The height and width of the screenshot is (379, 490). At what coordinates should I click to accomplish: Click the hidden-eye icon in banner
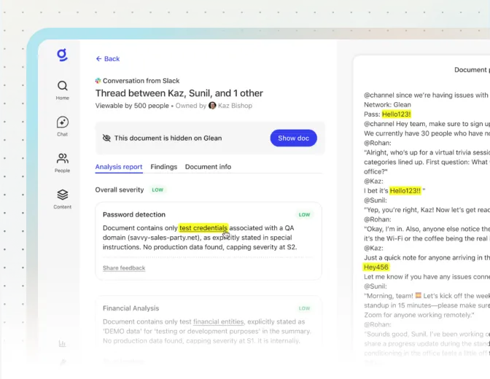(106, 138)
